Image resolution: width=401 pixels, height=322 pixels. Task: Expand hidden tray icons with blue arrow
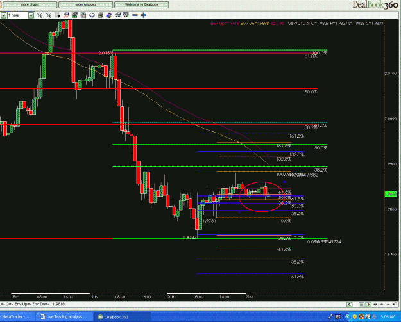coord(348,317)
